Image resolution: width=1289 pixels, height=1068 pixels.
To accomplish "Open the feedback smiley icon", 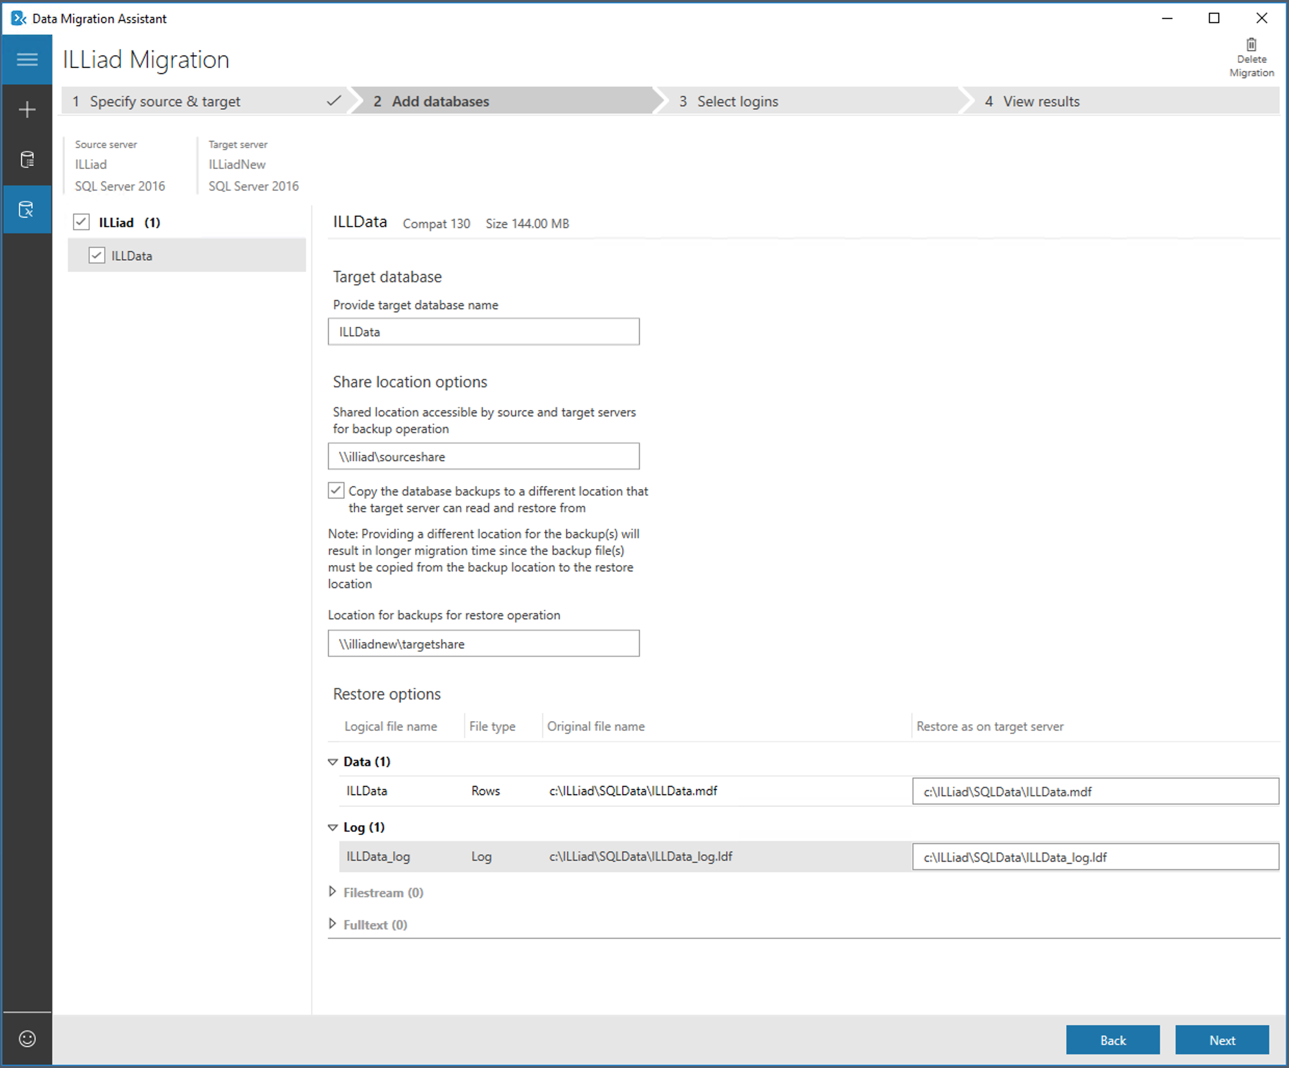I will [x=27, y=1038].
